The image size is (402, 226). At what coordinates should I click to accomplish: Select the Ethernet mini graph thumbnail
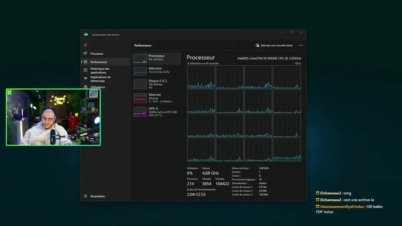(x=140, y=98)
